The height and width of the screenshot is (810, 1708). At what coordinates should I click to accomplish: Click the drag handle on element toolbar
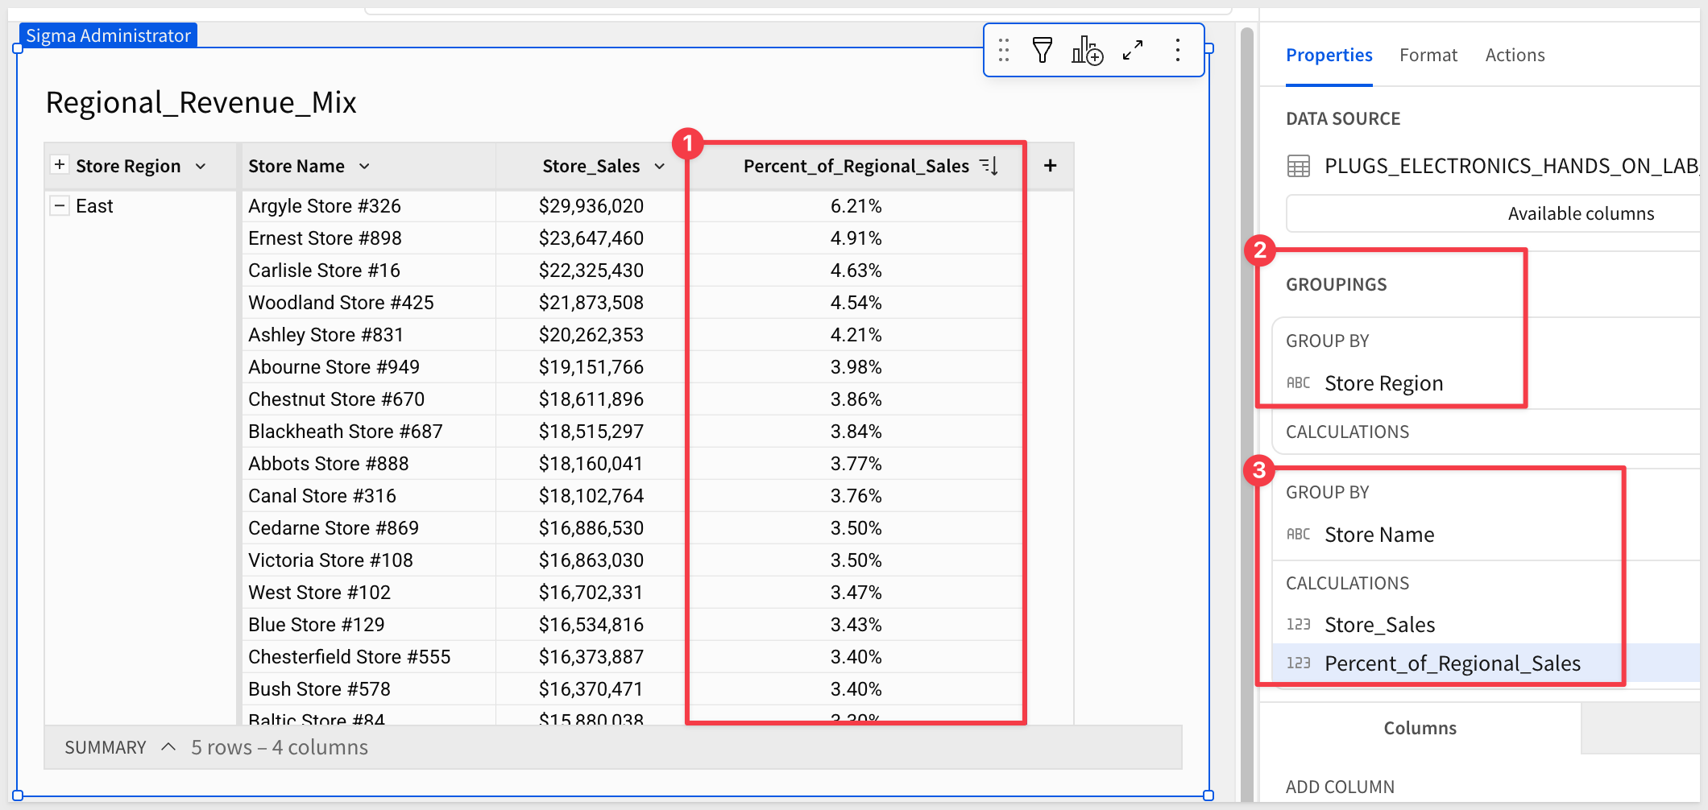coord(1004,51)
